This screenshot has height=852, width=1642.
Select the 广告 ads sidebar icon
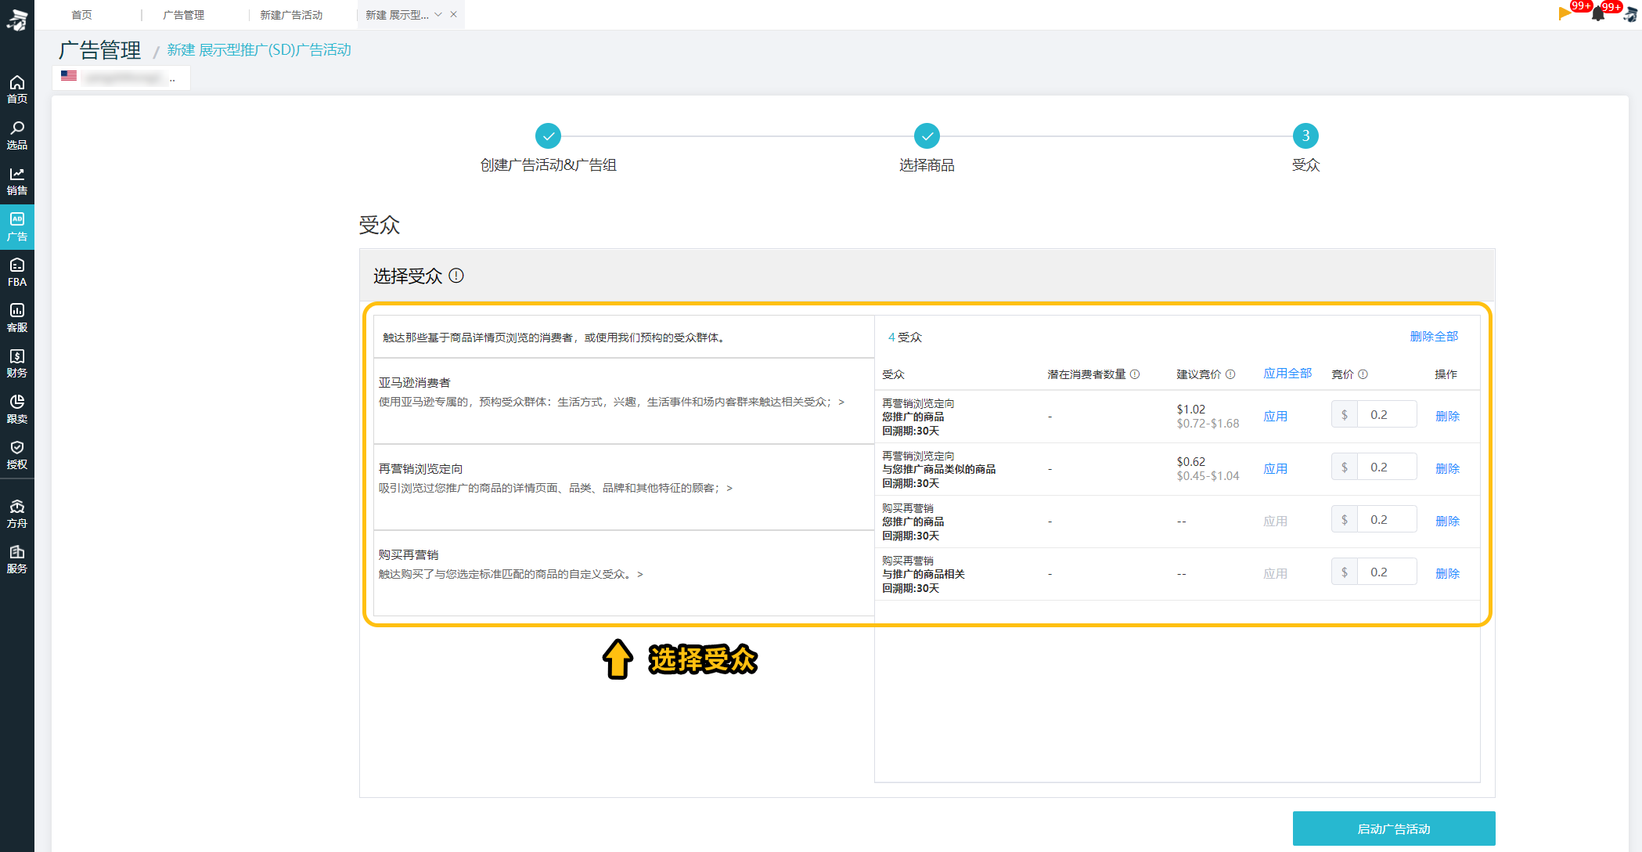[x=17, y=227]
